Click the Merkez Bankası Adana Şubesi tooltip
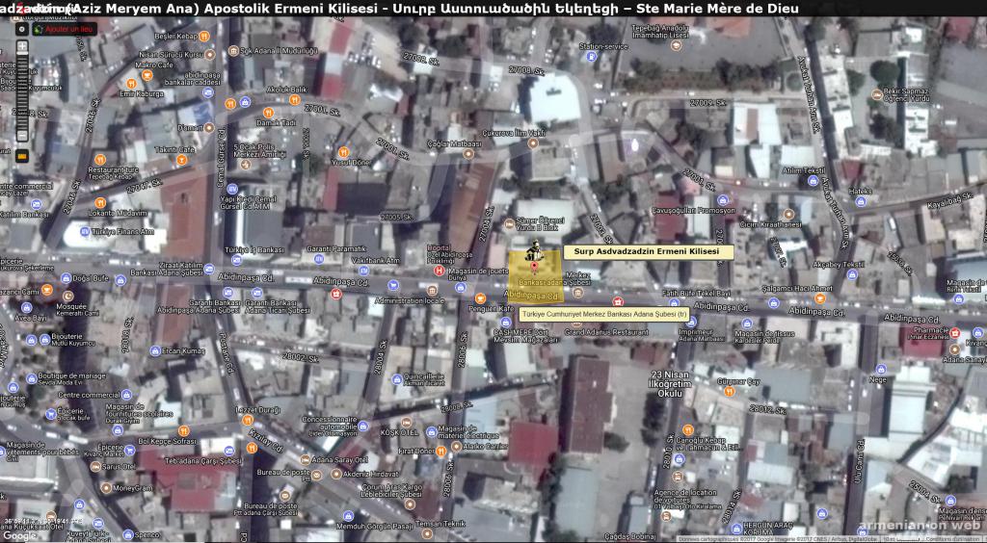This screenshot has width=987, height=543. click(x=603, y=314)
